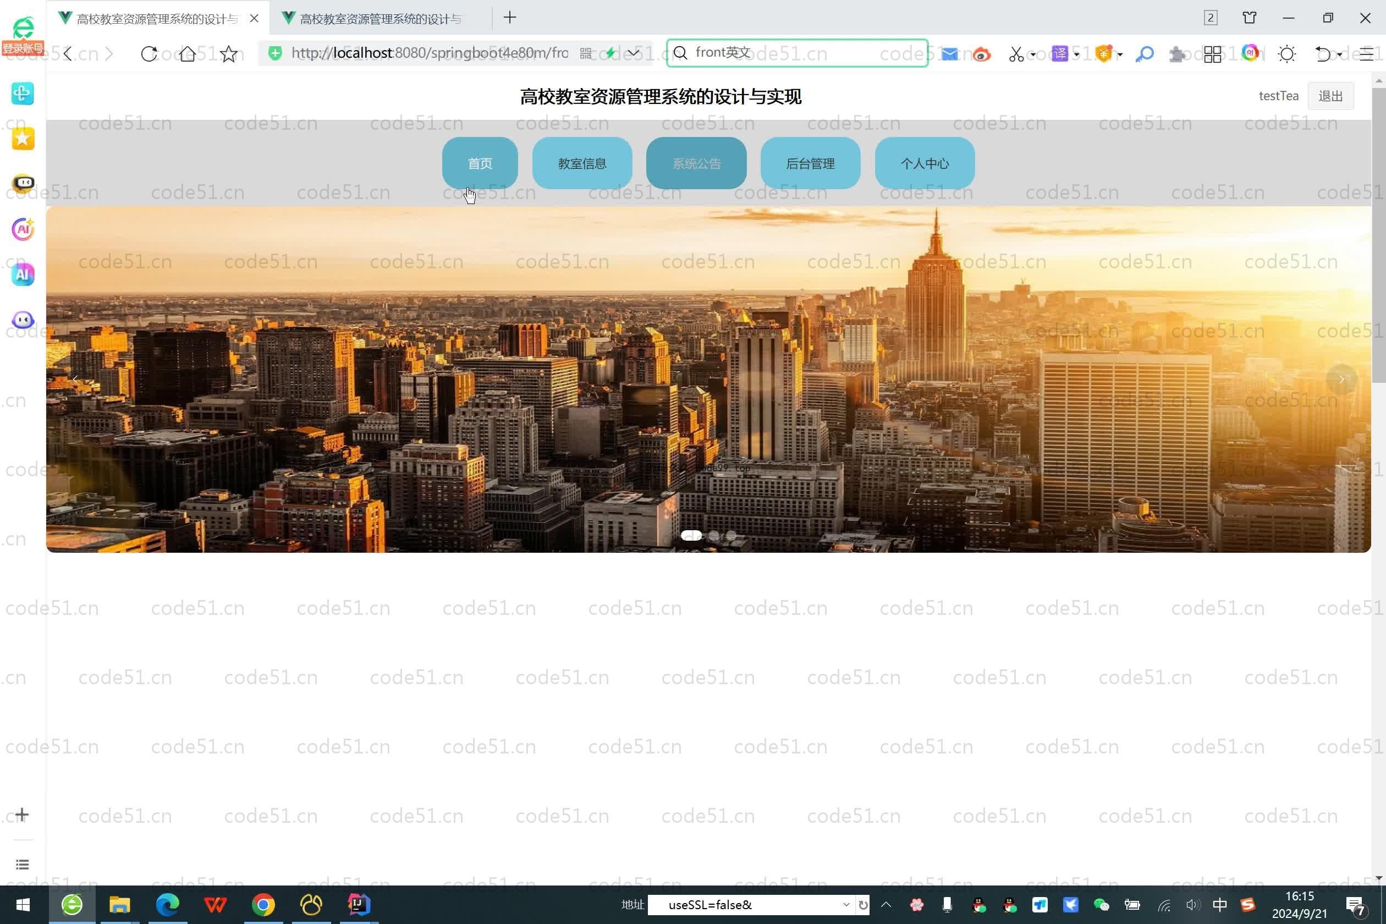The height and width of the screenshot is (924, 1386).
Task: Click the sidebar list icon at the bottom
Action: [x=23, y=865]
